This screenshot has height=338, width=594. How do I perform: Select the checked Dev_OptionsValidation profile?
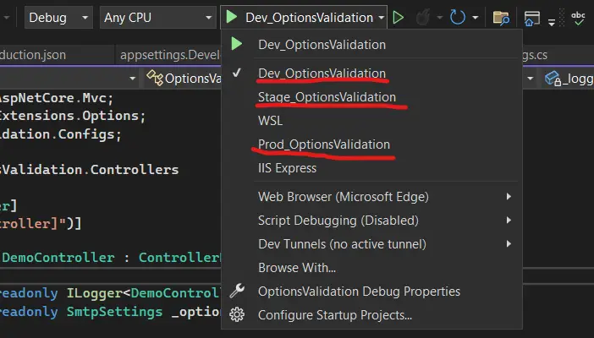click(322, 73)
